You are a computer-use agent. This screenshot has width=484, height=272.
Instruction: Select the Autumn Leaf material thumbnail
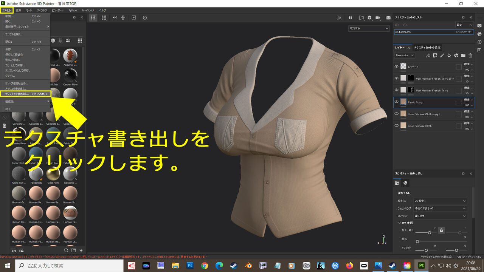70,56
